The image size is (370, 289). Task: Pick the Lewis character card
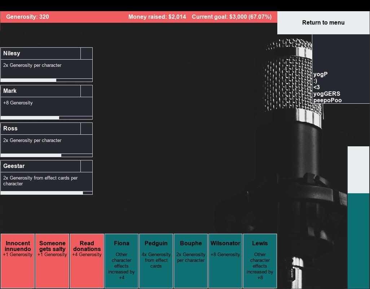tap(260, 261)
